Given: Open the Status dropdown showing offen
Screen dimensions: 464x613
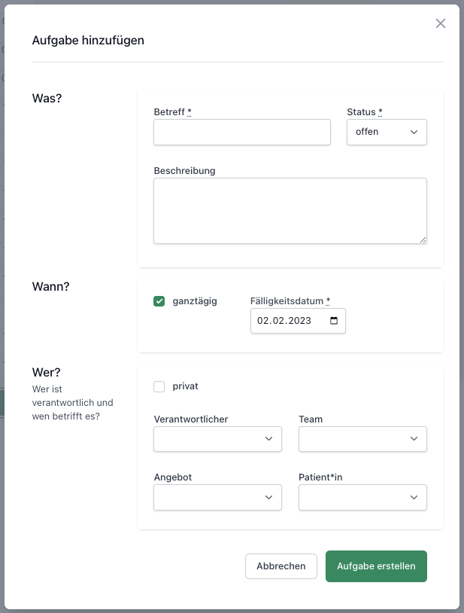Looking at the screenshot, I should (x=387, y=132).
